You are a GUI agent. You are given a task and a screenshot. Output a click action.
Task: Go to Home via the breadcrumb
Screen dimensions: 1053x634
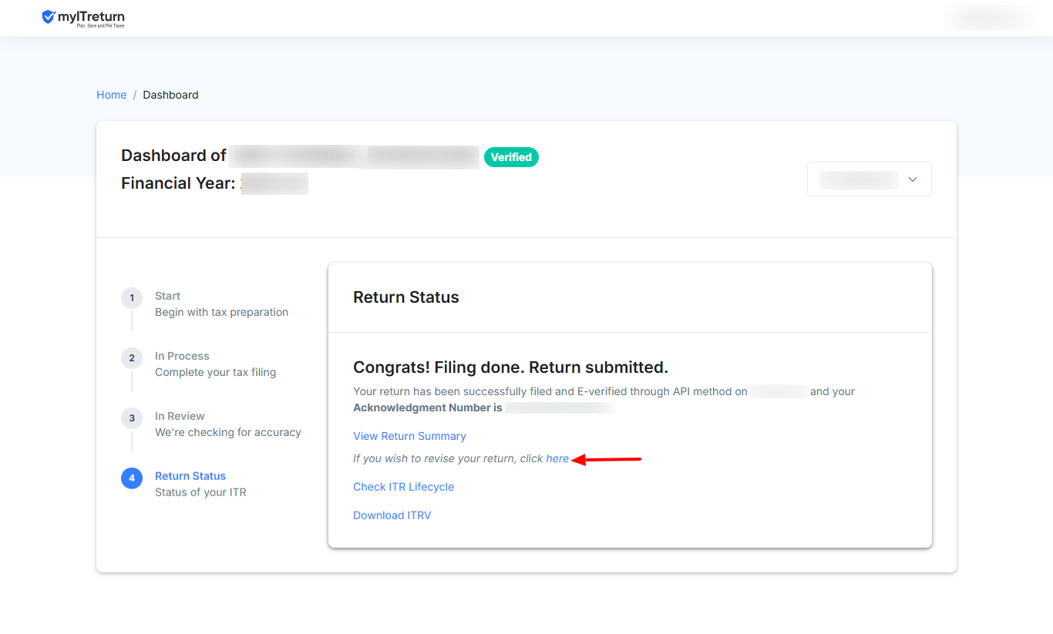111,95
